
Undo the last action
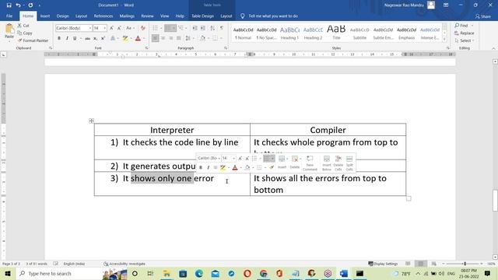[x=18, y=5]
